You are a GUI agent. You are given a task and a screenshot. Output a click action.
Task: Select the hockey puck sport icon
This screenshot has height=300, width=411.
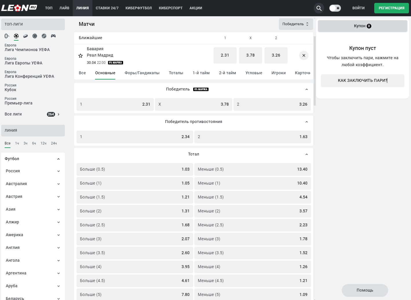point(25,36)
